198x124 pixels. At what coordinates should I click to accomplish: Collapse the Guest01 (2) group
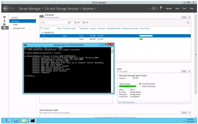[x=42, y=33]
